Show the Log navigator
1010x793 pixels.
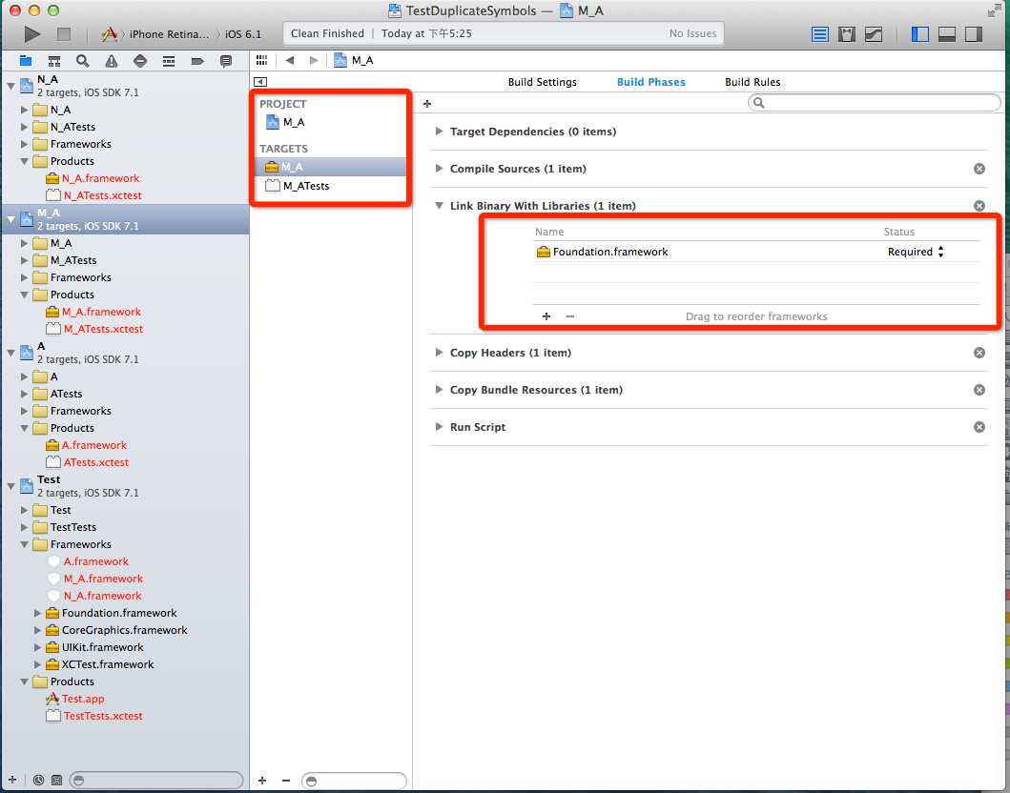click(225, 61)
